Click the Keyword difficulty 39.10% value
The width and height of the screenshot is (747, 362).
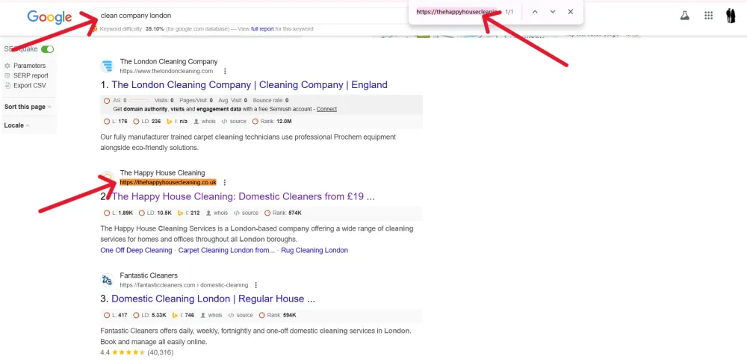(x=155, y=29)
